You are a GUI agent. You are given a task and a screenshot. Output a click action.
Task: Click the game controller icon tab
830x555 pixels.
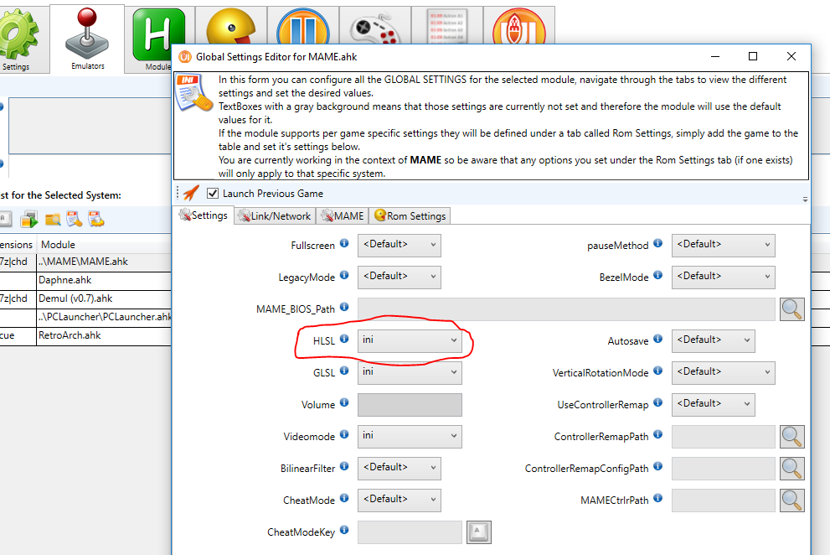[374, 27]
